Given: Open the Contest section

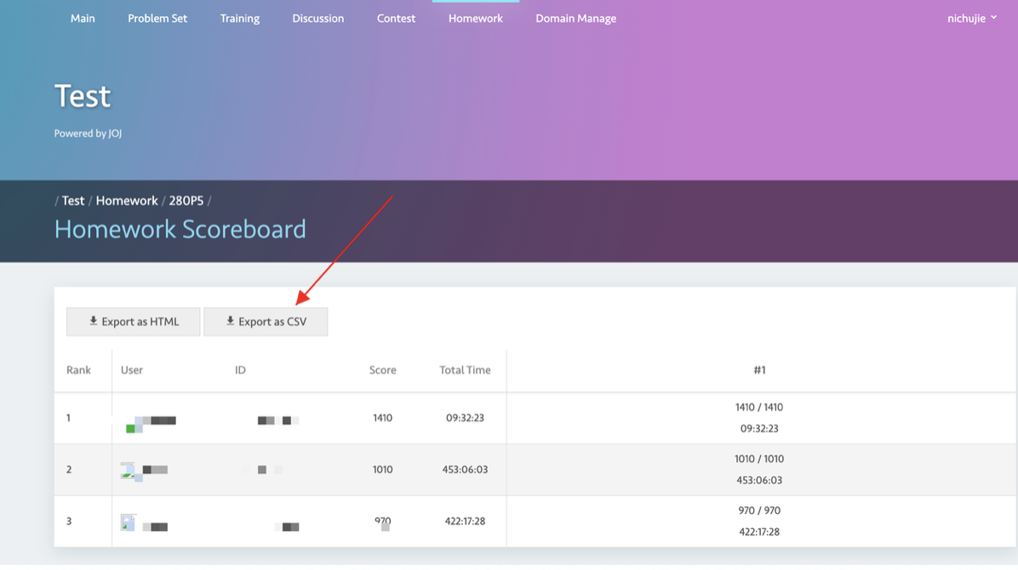Looking at the screenshot, I should [396, 18].
